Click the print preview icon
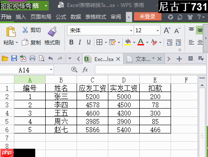This screenshot has width=208, height=157. tap(41, 58)
